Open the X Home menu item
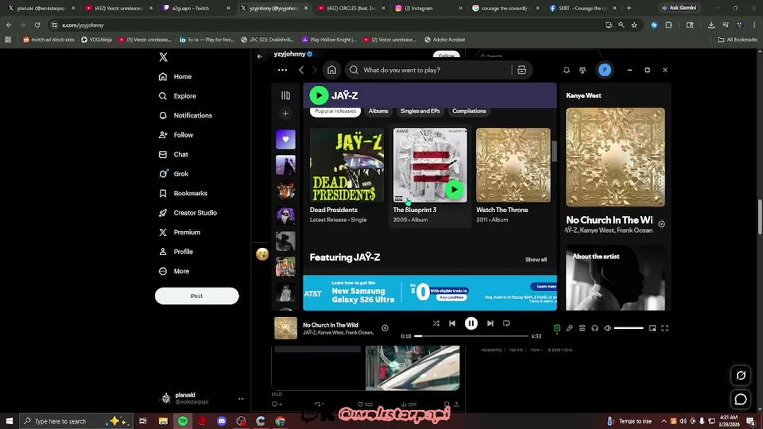This screenshot has width=763, height=429. 176,76
